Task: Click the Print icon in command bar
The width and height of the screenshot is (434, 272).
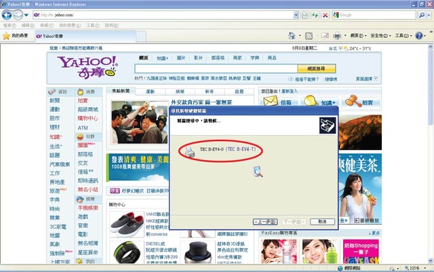Action: point(337,36)
